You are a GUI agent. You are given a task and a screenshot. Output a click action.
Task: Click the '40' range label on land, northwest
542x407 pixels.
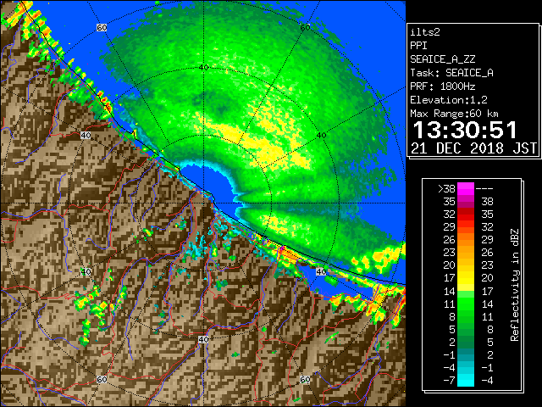coord(86,135)
